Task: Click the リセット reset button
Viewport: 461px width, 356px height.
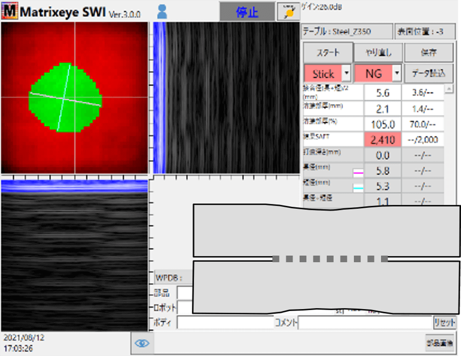Action: point(444,323)
